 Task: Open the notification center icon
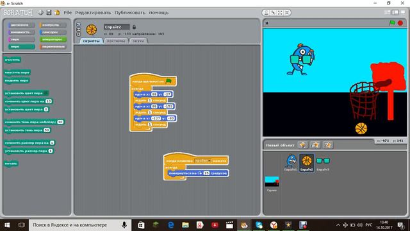click(x=400, y=225)
